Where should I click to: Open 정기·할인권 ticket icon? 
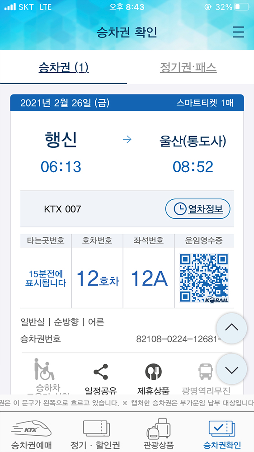(95, 428)
